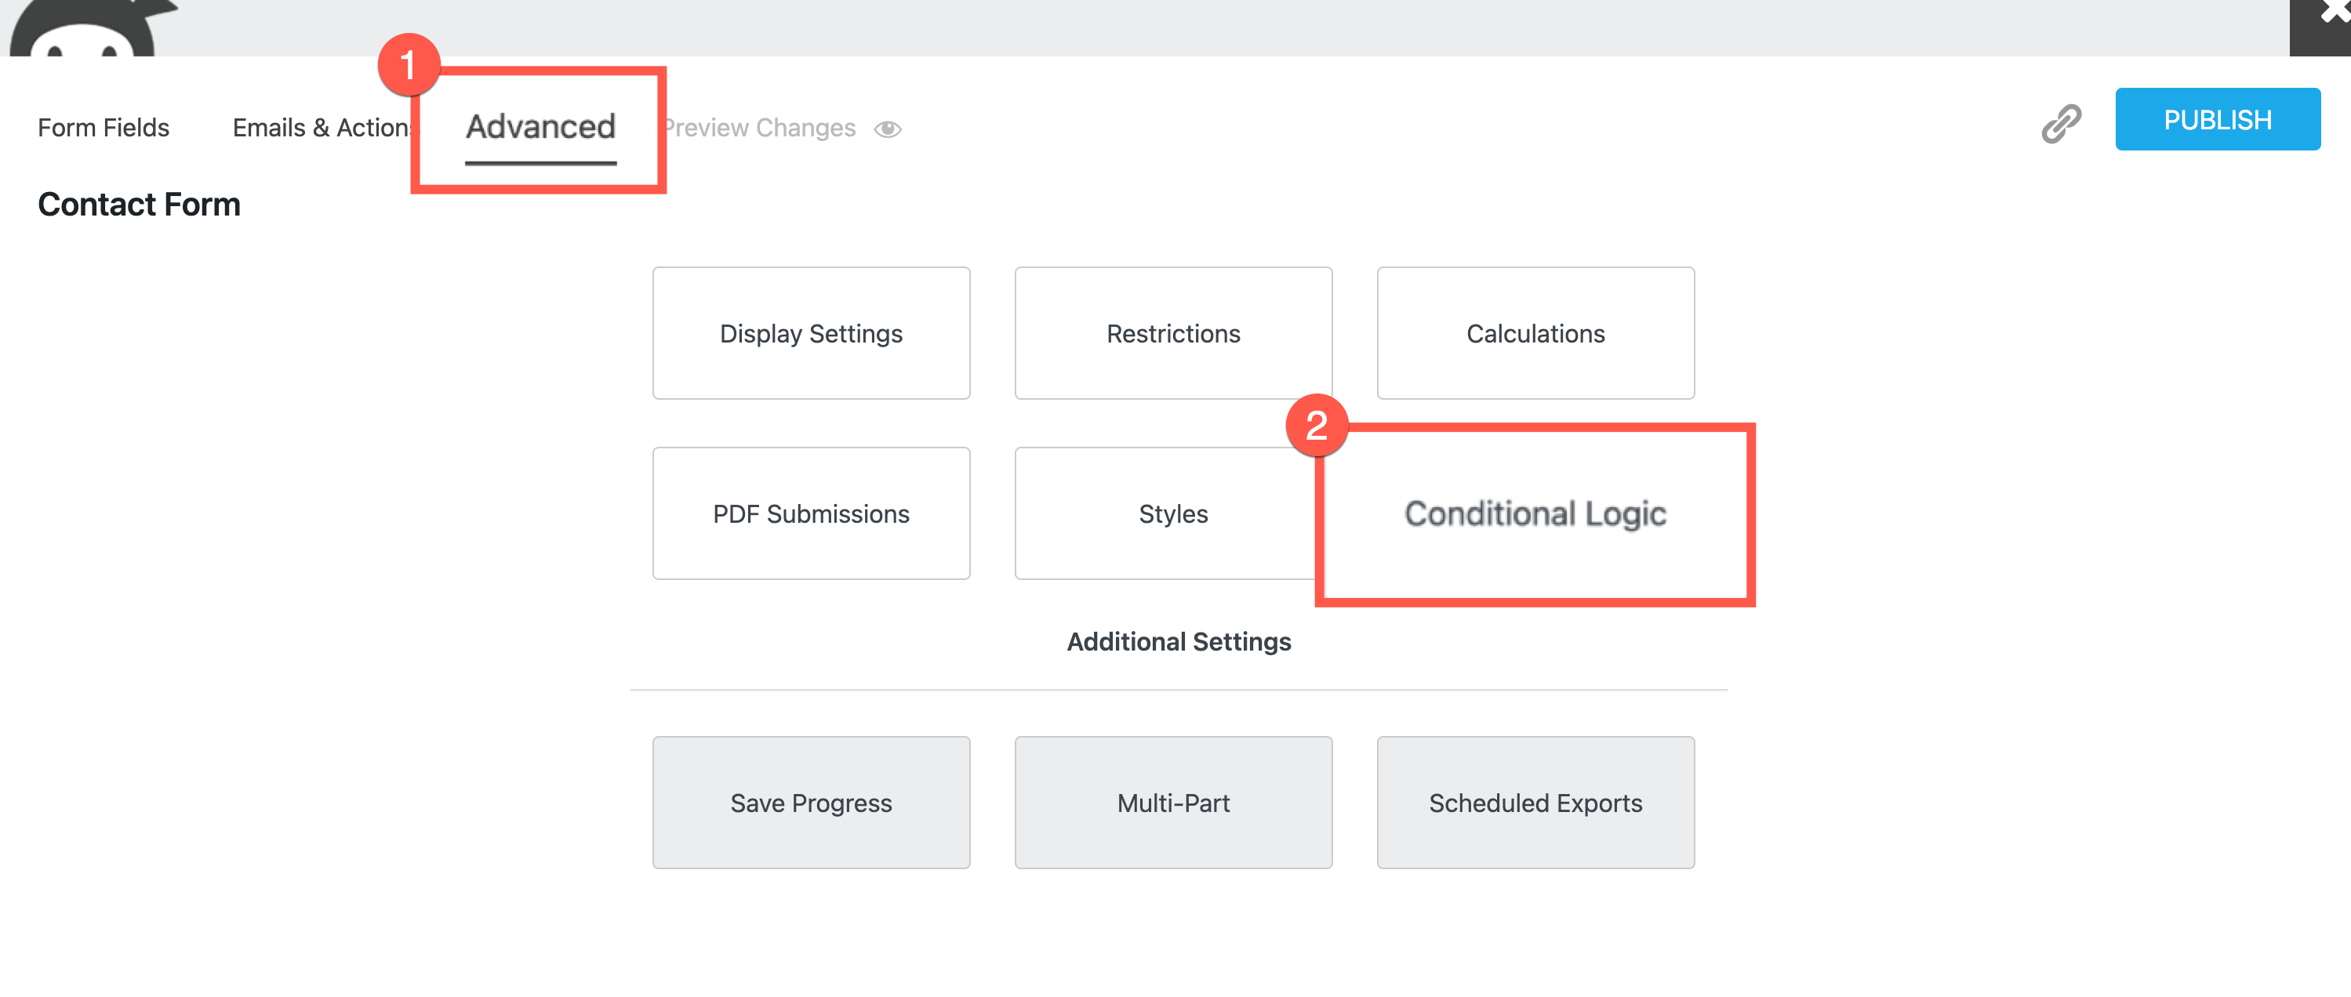Click the Contact Form title
This screenshot has height=997, width=2351.
[139, 205]
